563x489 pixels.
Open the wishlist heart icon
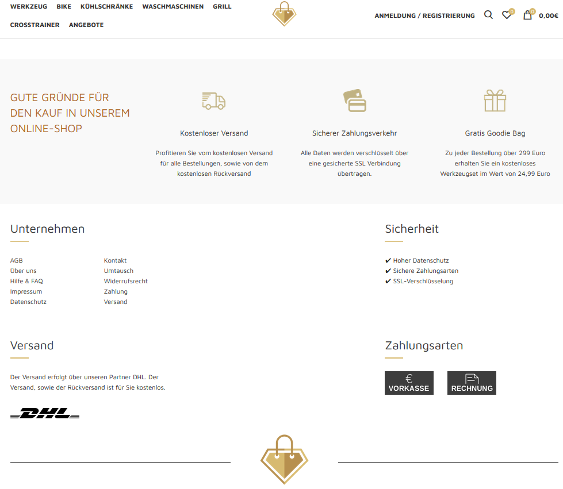pyautogui.click(x=507, y=15)
